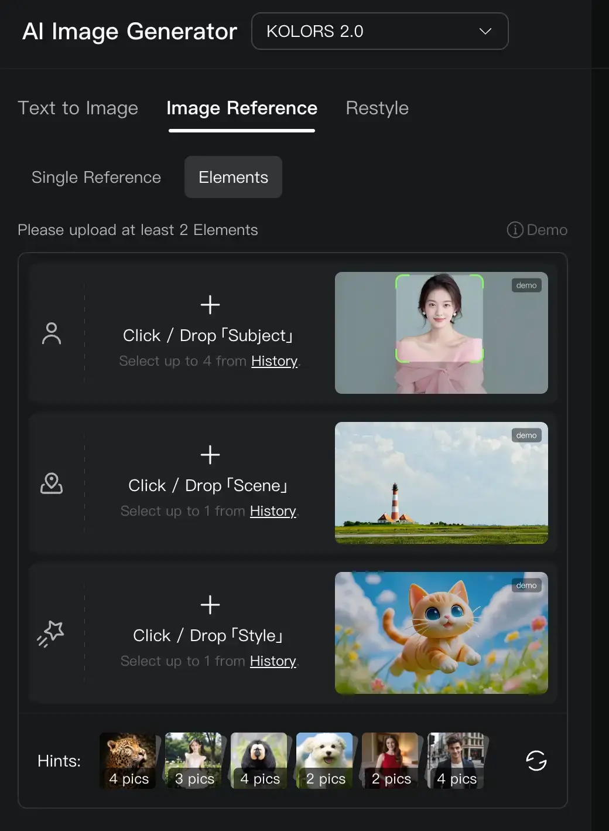Screen dimensions: 609x831
Task: Click the AI Image Generator title
Action: click(x=129, y=31)
